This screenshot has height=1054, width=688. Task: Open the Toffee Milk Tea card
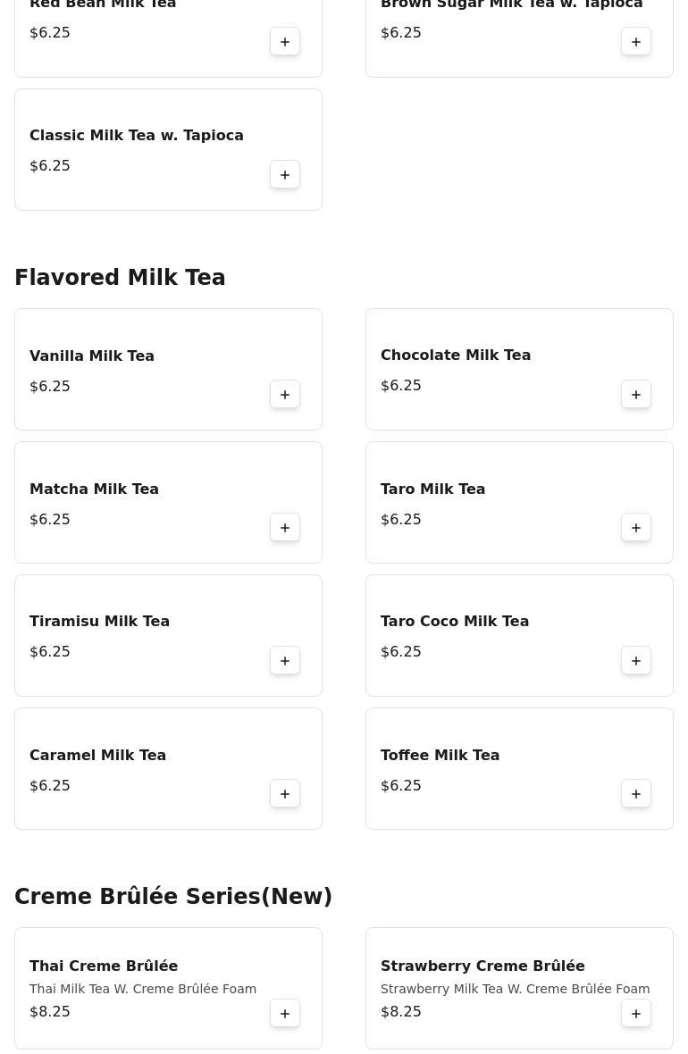(x=440, y=755)
